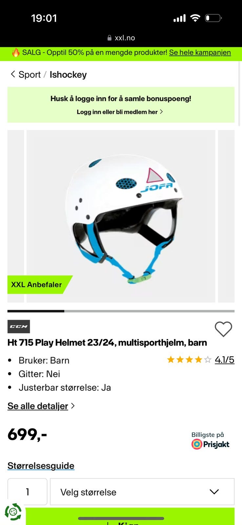Tap the green recycling badge icon
242x525 pixels.
click(13, 512)
